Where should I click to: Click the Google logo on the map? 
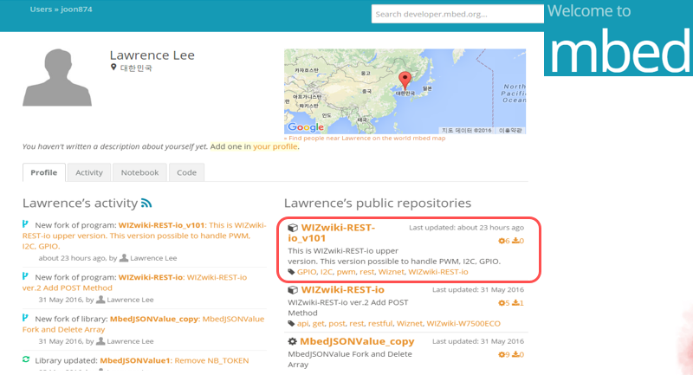pos(306,127)
